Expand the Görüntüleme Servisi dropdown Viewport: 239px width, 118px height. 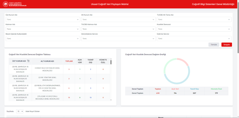tap(119, 38)
